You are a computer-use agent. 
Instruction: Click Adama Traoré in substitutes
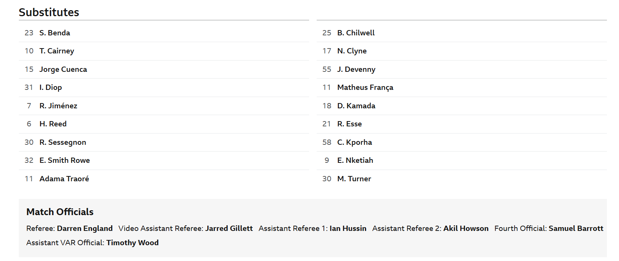(x=64, y=179)
